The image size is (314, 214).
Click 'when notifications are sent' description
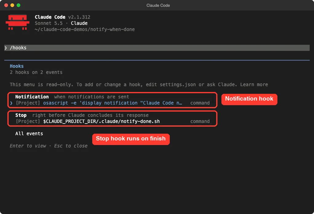coord(92,97)
